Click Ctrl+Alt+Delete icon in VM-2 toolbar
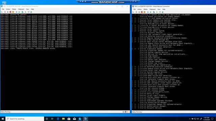 pos(133,12)
